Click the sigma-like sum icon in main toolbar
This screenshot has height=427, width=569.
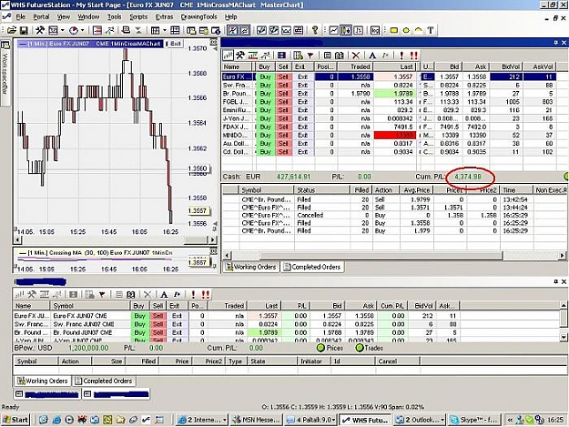click(x=138, y=30)
